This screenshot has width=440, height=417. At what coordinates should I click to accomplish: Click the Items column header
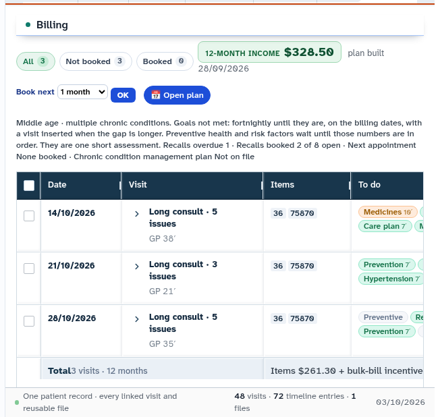(306, 185)
